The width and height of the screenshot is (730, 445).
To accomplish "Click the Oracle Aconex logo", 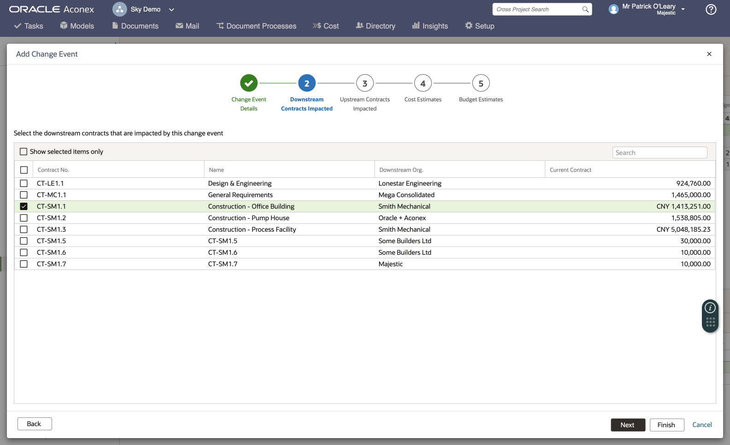I will point(52,9).
